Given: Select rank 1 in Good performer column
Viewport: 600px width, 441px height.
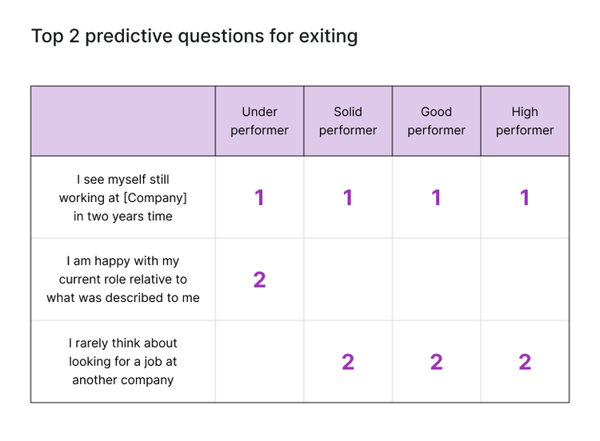Looking at the screenshot, I should coord(436,198).
